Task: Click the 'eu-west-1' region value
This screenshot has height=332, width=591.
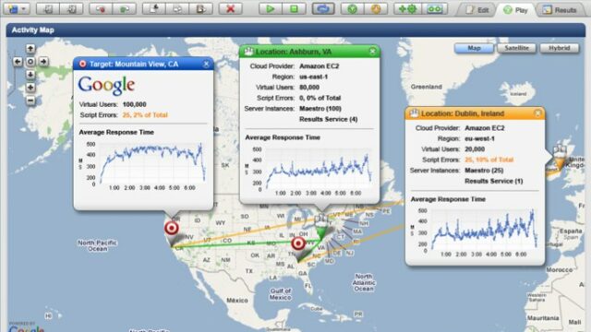Action: pos(479,138)
